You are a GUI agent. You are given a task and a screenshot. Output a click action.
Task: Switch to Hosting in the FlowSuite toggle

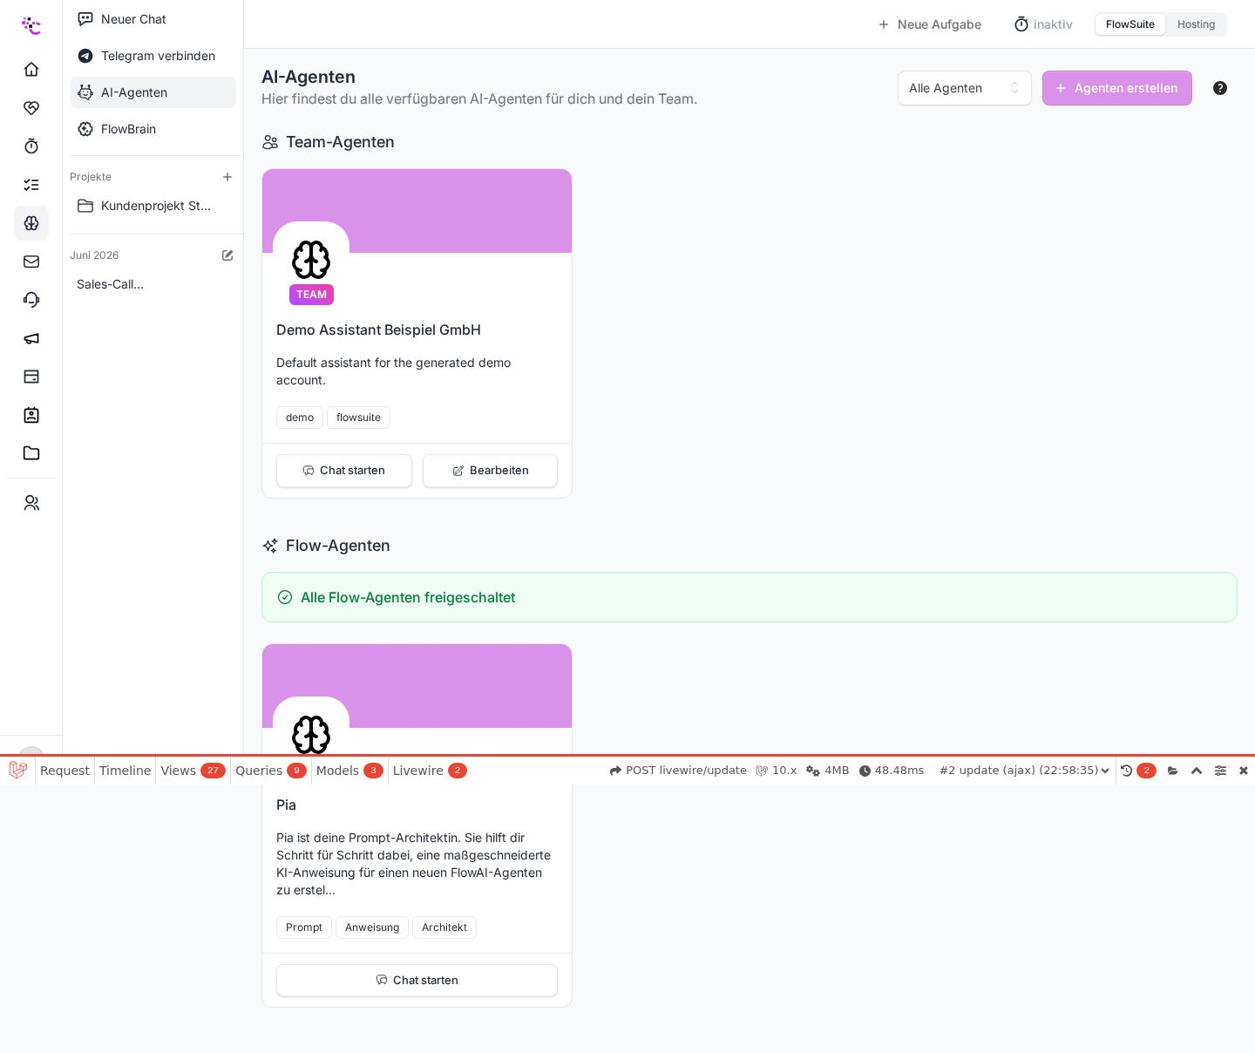tap(1196, 24)
